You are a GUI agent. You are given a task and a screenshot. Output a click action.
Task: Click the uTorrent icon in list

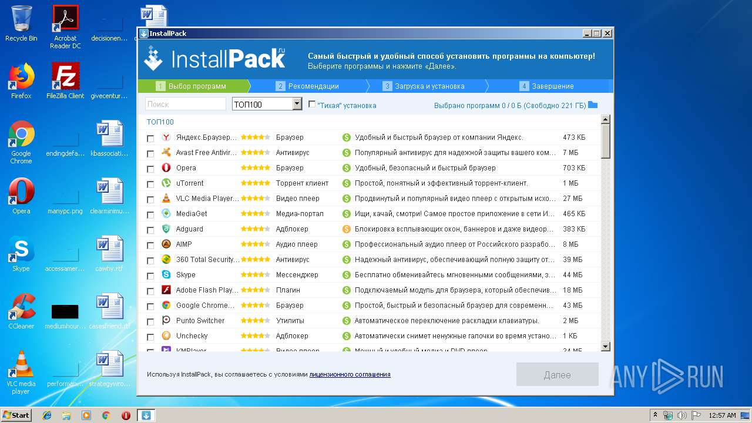click(166, 183)
